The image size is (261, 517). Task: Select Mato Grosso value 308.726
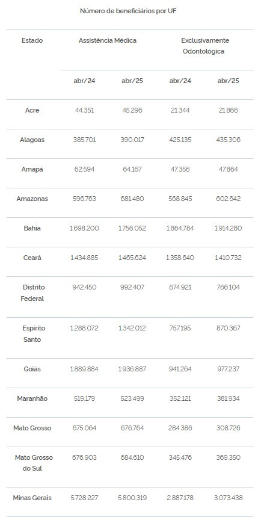coord(228,428)
